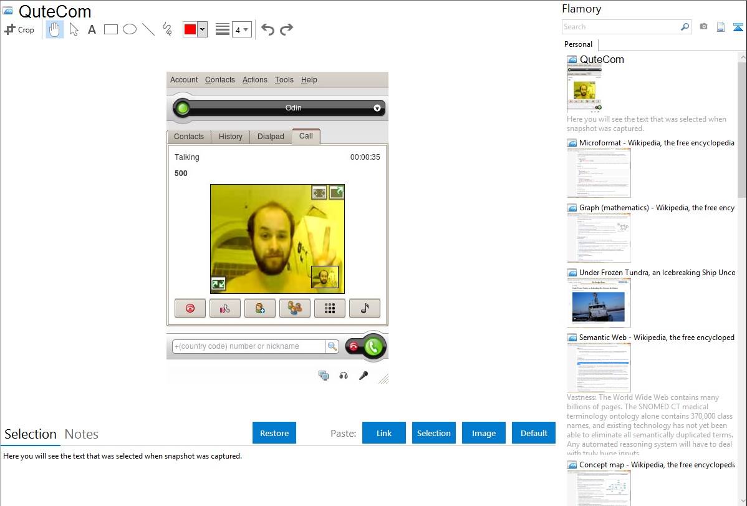Click the contact search magnifier icon
Image resolution: width=747 pixels, height=506 pixels.
click(x=332, y=346)
